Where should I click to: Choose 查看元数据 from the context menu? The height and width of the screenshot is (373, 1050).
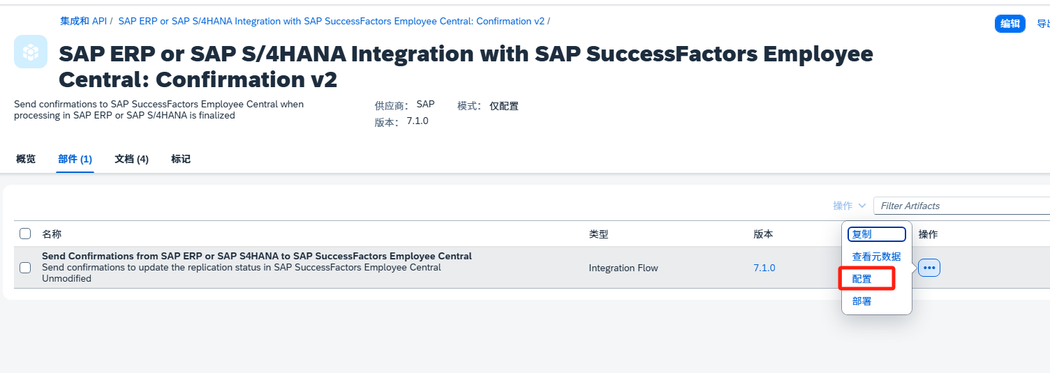click(x=877, y=257)
